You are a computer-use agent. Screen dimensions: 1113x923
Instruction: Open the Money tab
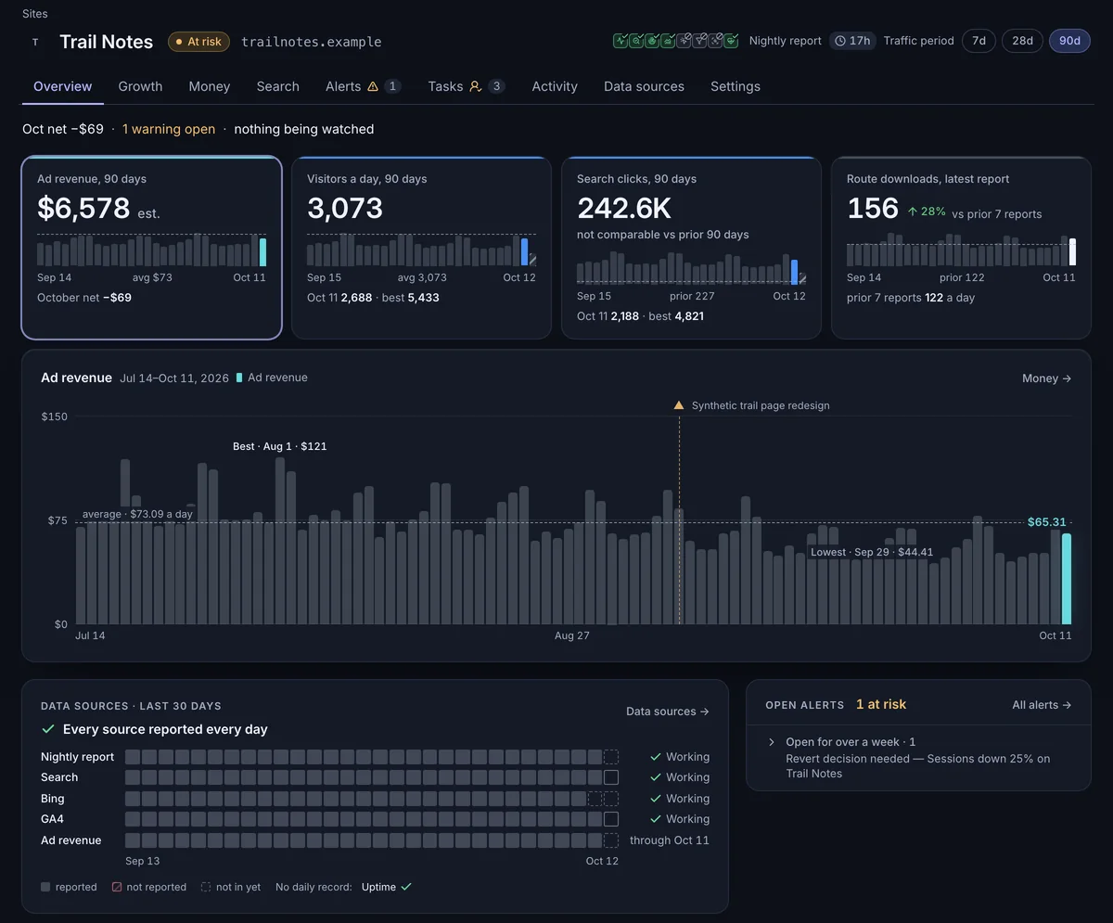pyautogui.click(x=210, y=86)
